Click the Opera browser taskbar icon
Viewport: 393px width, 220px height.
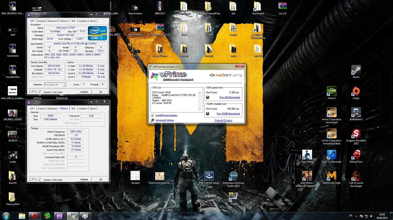pos(34,216)
